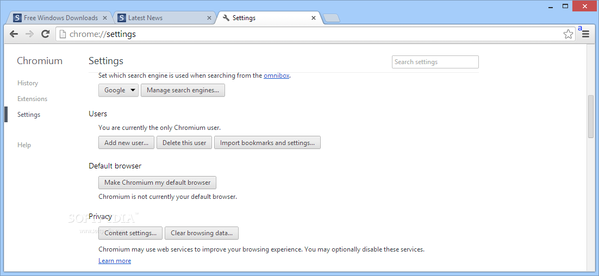Click the Privacy section heading
599x276 pixels.
(101, 216)
